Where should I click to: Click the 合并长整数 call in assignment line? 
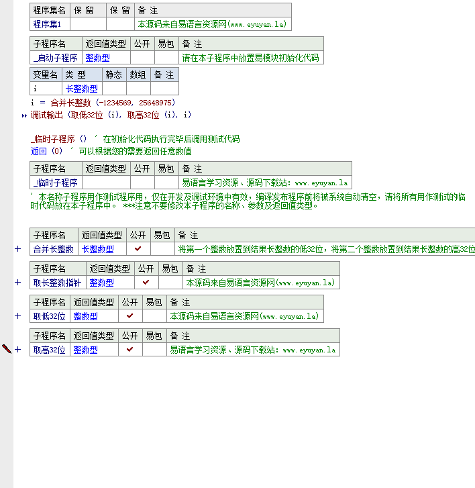tap(72, 103)
